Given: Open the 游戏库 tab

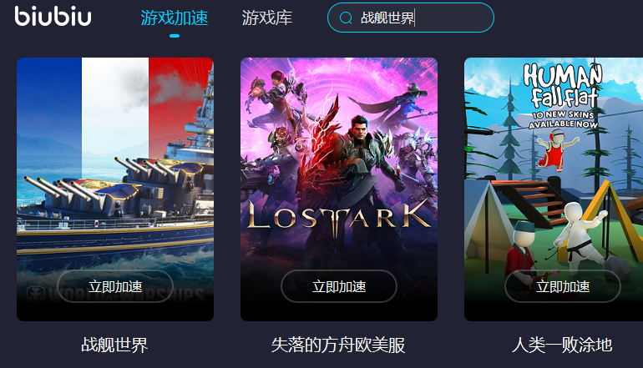Looking at the screenshot, I should 267,18.
